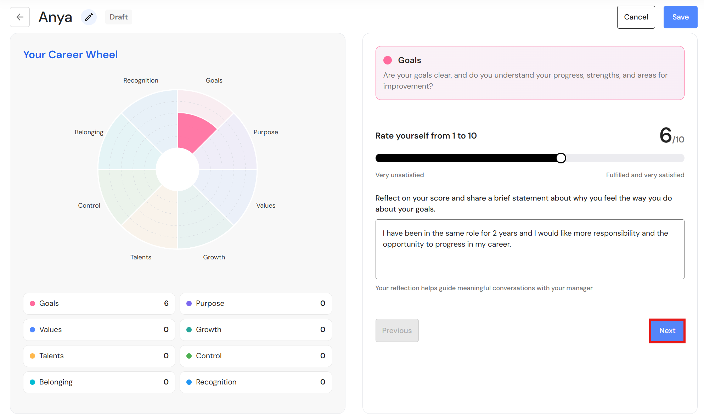Click the Save button
This screenshot has height=416, width=704.
pyautogui.click(x=680, y=17)
